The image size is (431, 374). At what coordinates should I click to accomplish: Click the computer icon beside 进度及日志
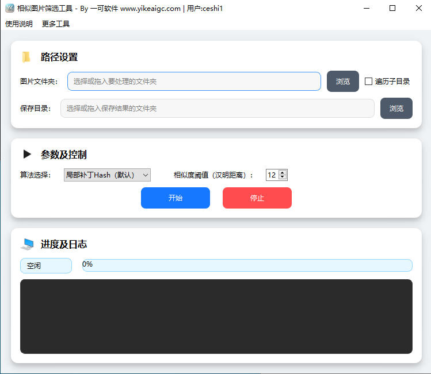(x=27, y=244)
